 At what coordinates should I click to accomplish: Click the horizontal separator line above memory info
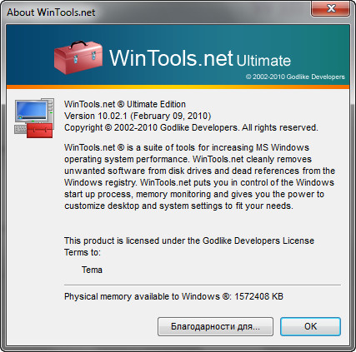click(203, 285)
